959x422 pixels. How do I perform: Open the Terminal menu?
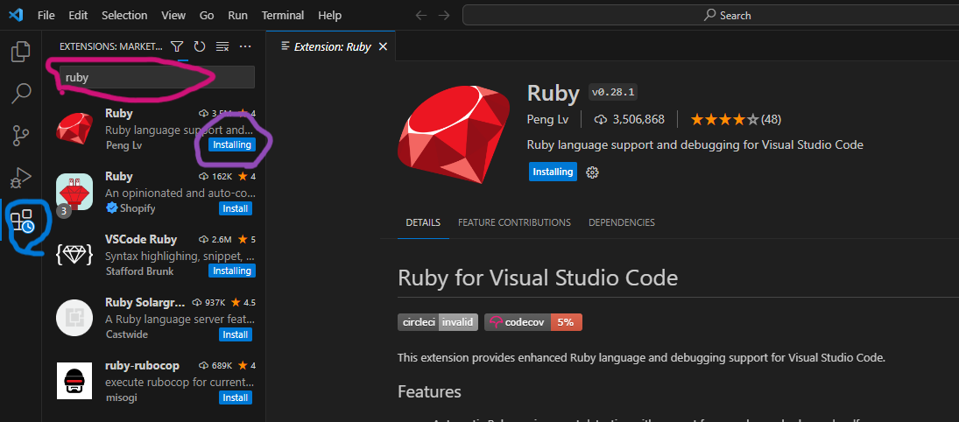pos(283,15)
